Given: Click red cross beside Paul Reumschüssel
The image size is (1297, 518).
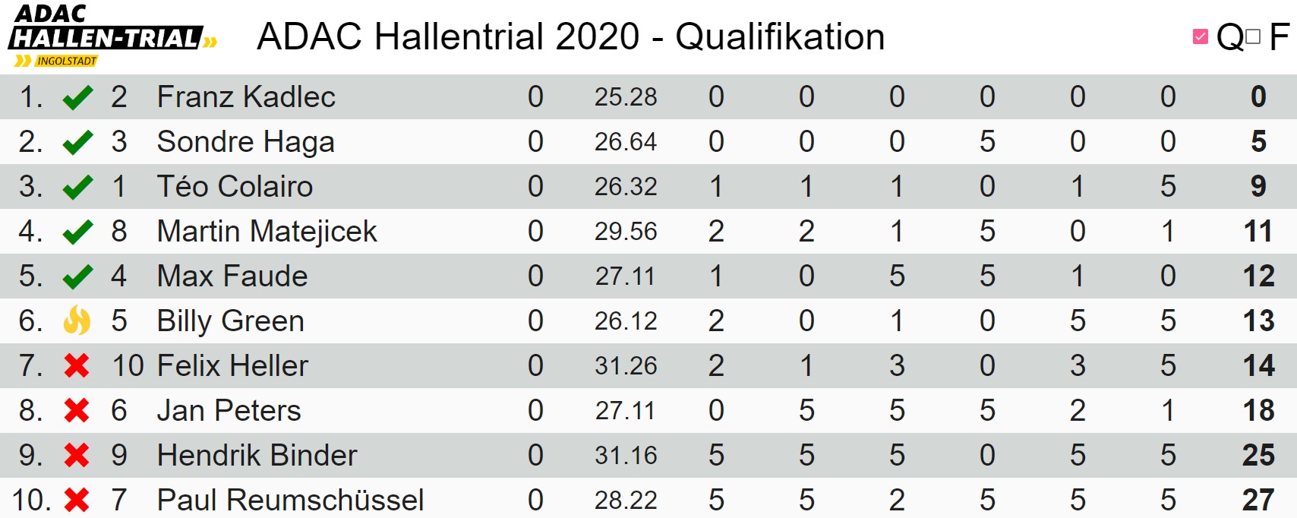Looking at the screenshot, I should click(x=77, y=501).
